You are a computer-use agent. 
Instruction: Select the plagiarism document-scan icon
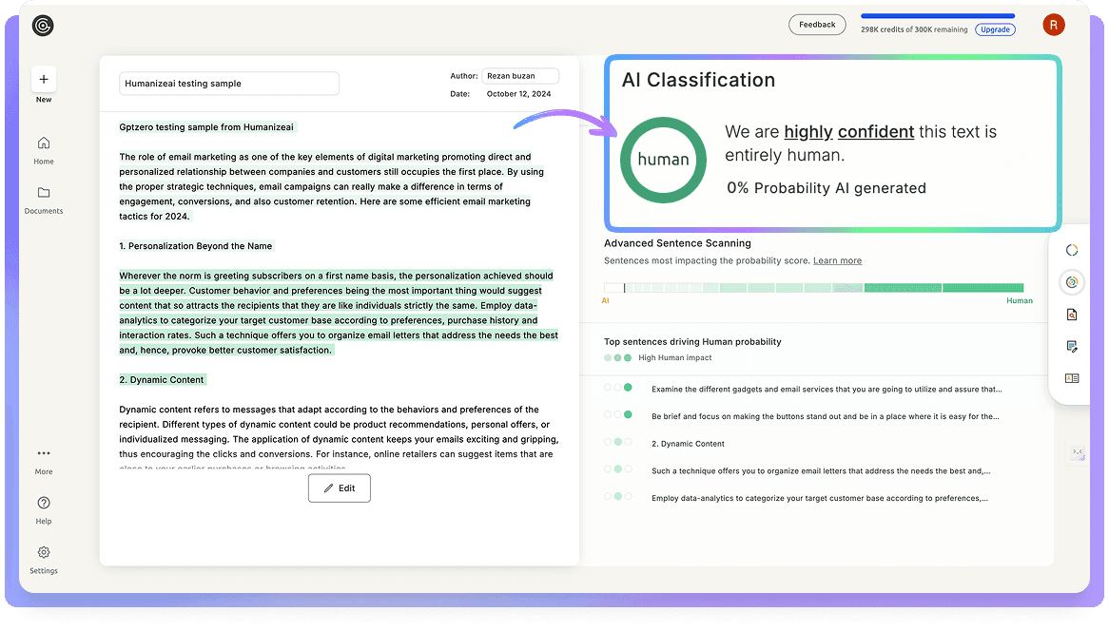(x=1072, y=314)
